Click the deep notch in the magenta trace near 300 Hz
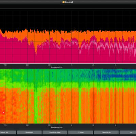136x136 pixels. point(36,53)
